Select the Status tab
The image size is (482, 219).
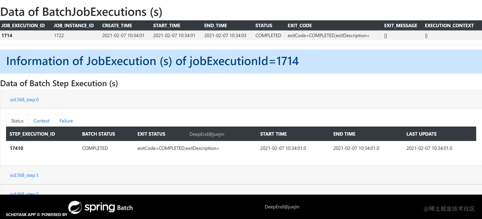click(17, 121)
